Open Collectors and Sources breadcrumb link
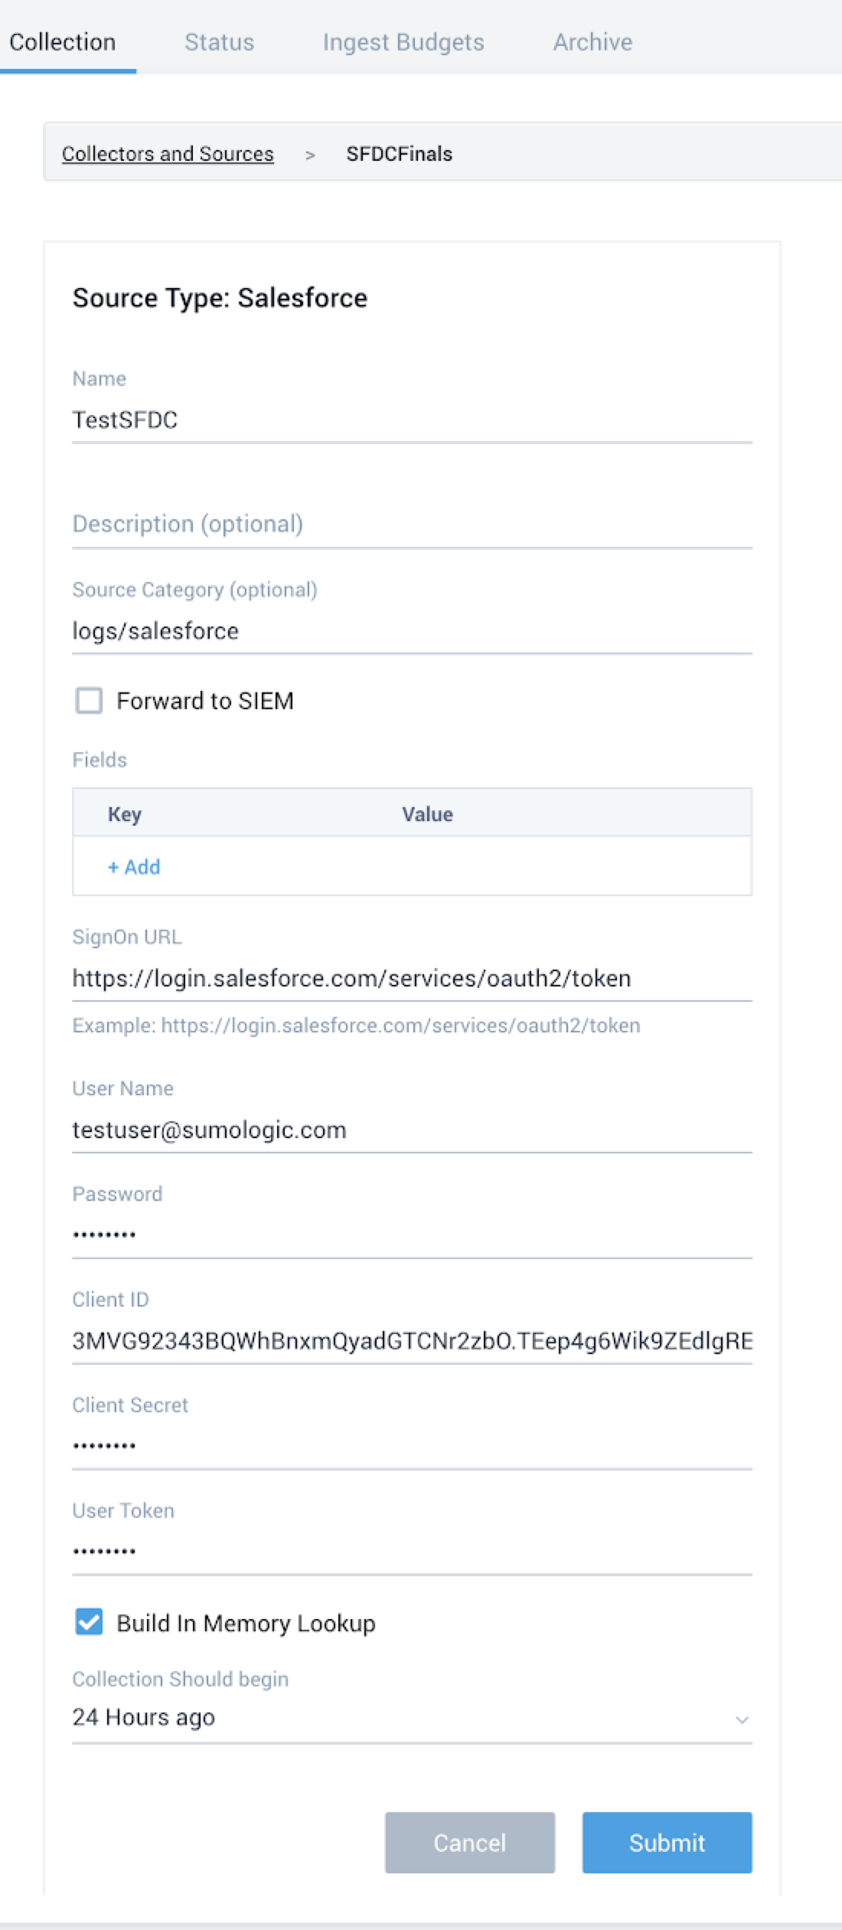842x1930 pixels. [x=168, y=154]
